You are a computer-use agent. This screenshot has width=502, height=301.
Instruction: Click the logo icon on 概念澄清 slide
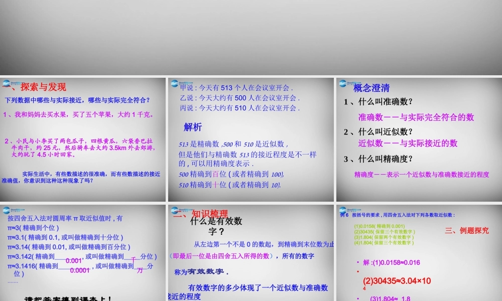point(343,83)
